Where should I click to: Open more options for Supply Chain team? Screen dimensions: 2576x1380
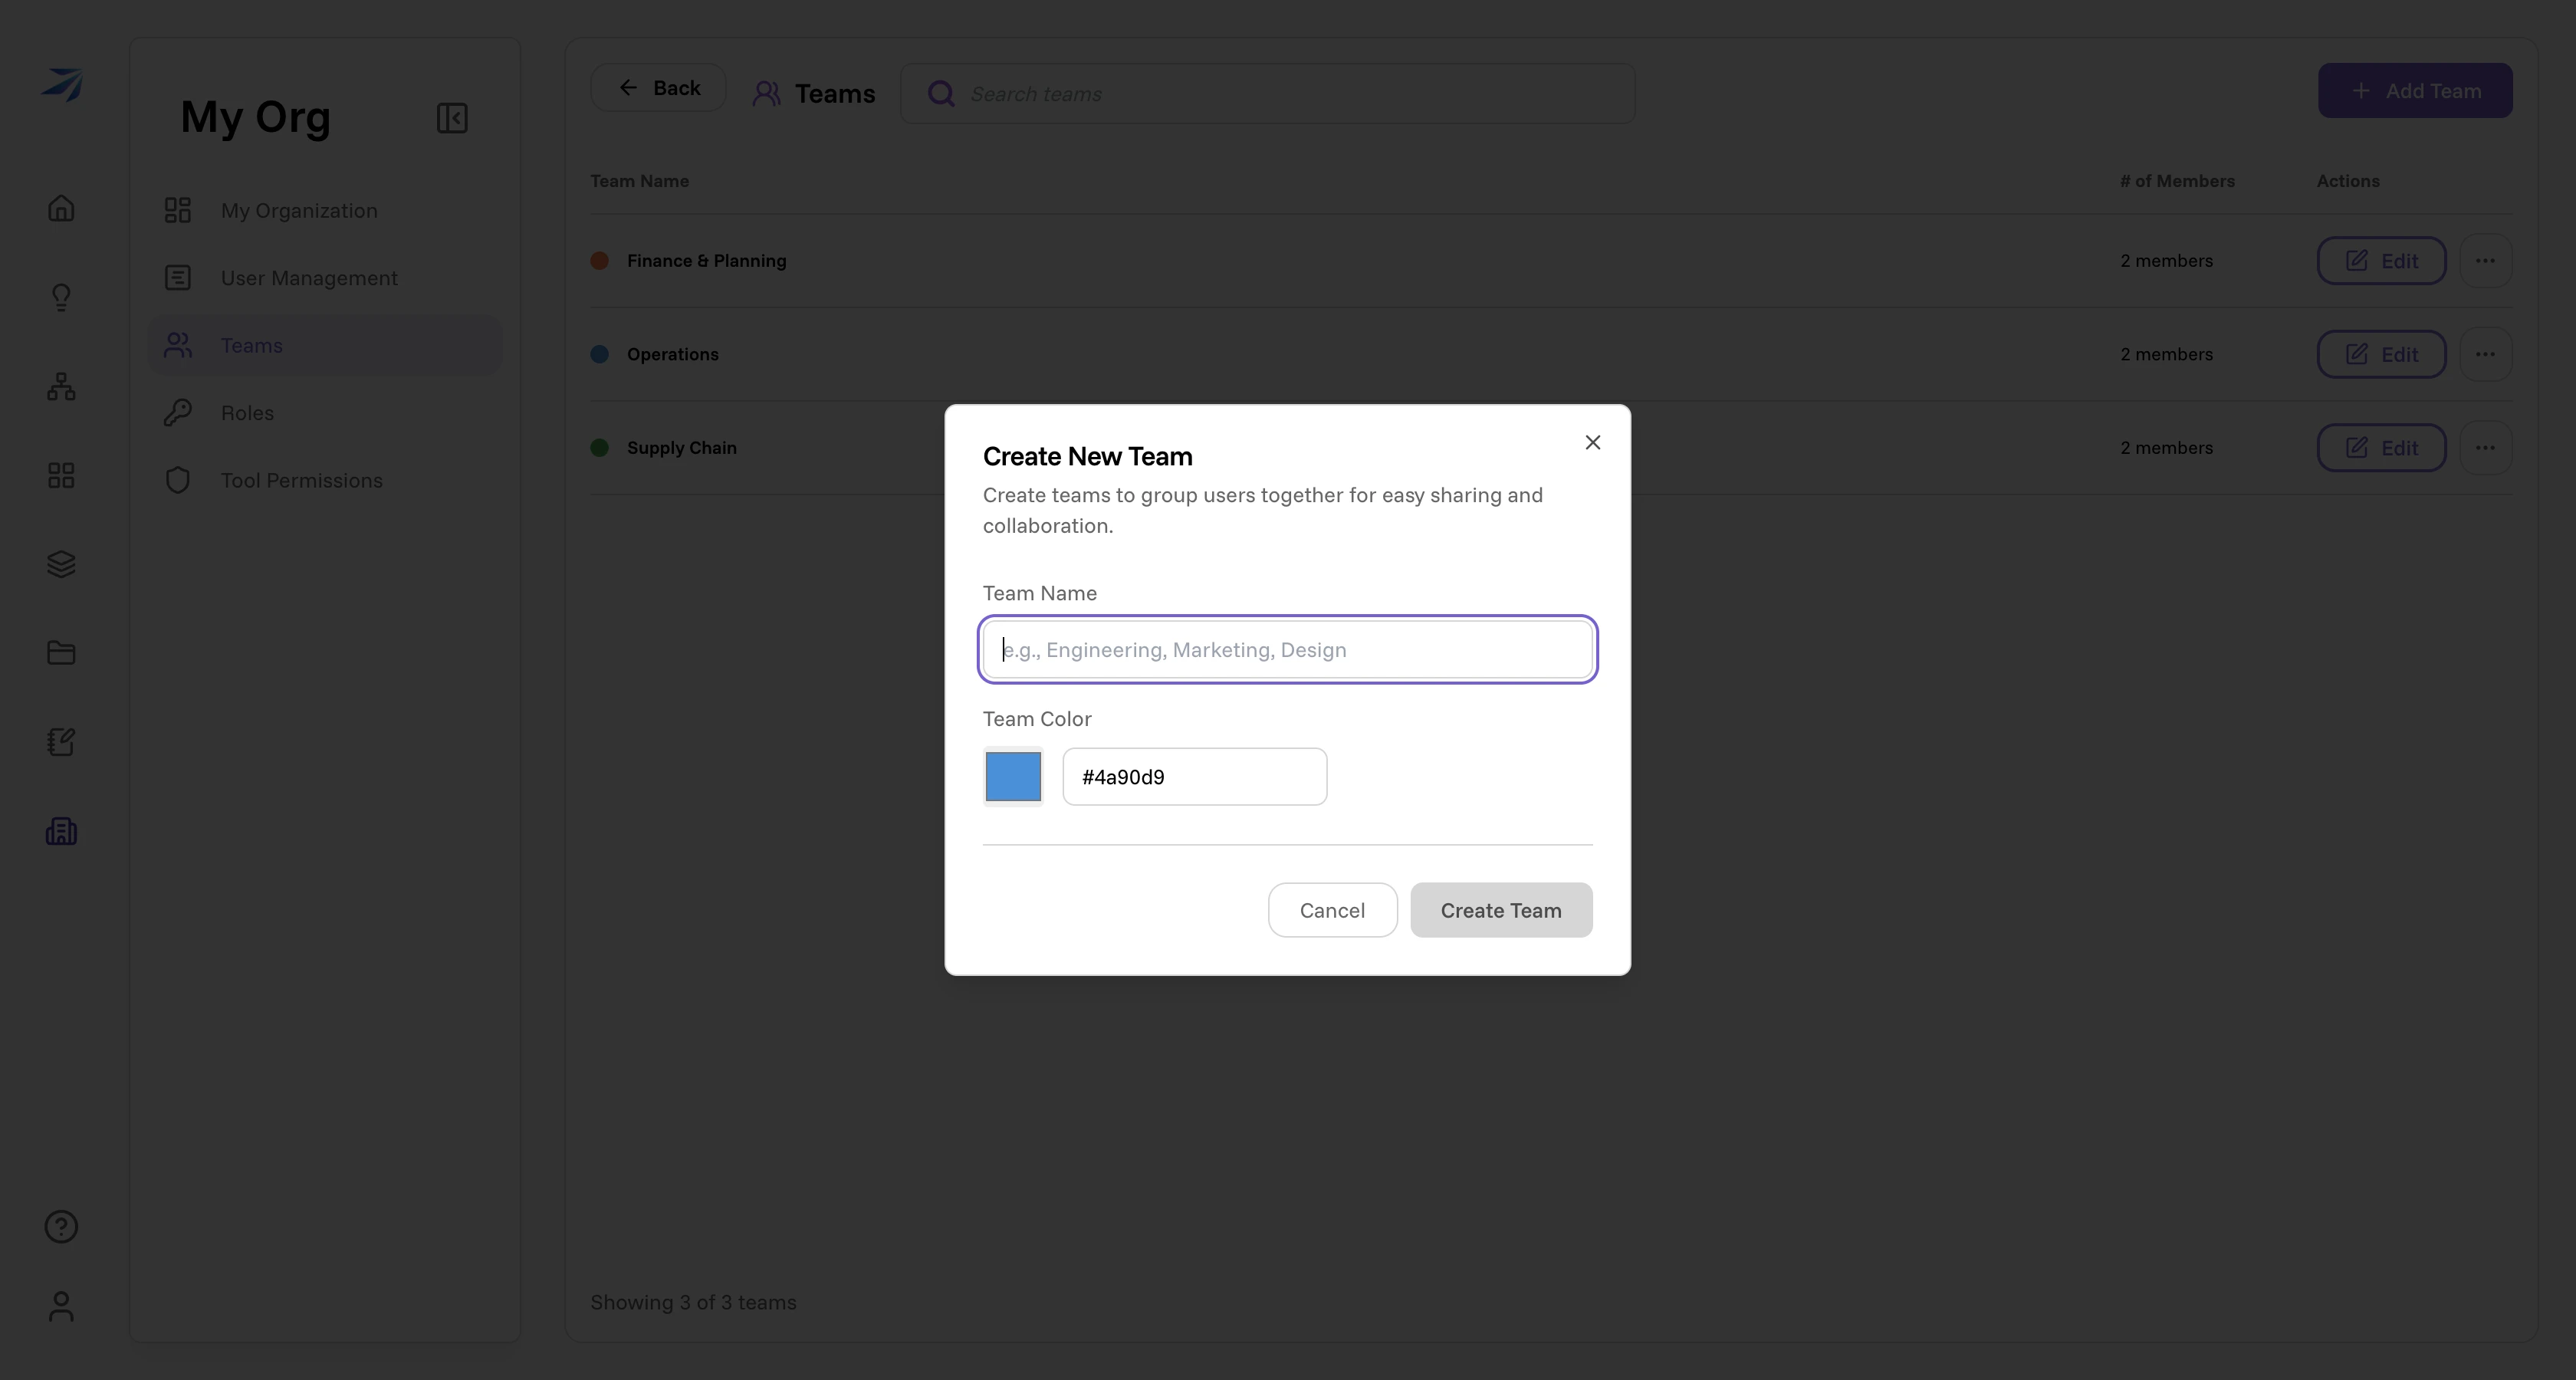pyautogui.click(x=2485, y=448)
